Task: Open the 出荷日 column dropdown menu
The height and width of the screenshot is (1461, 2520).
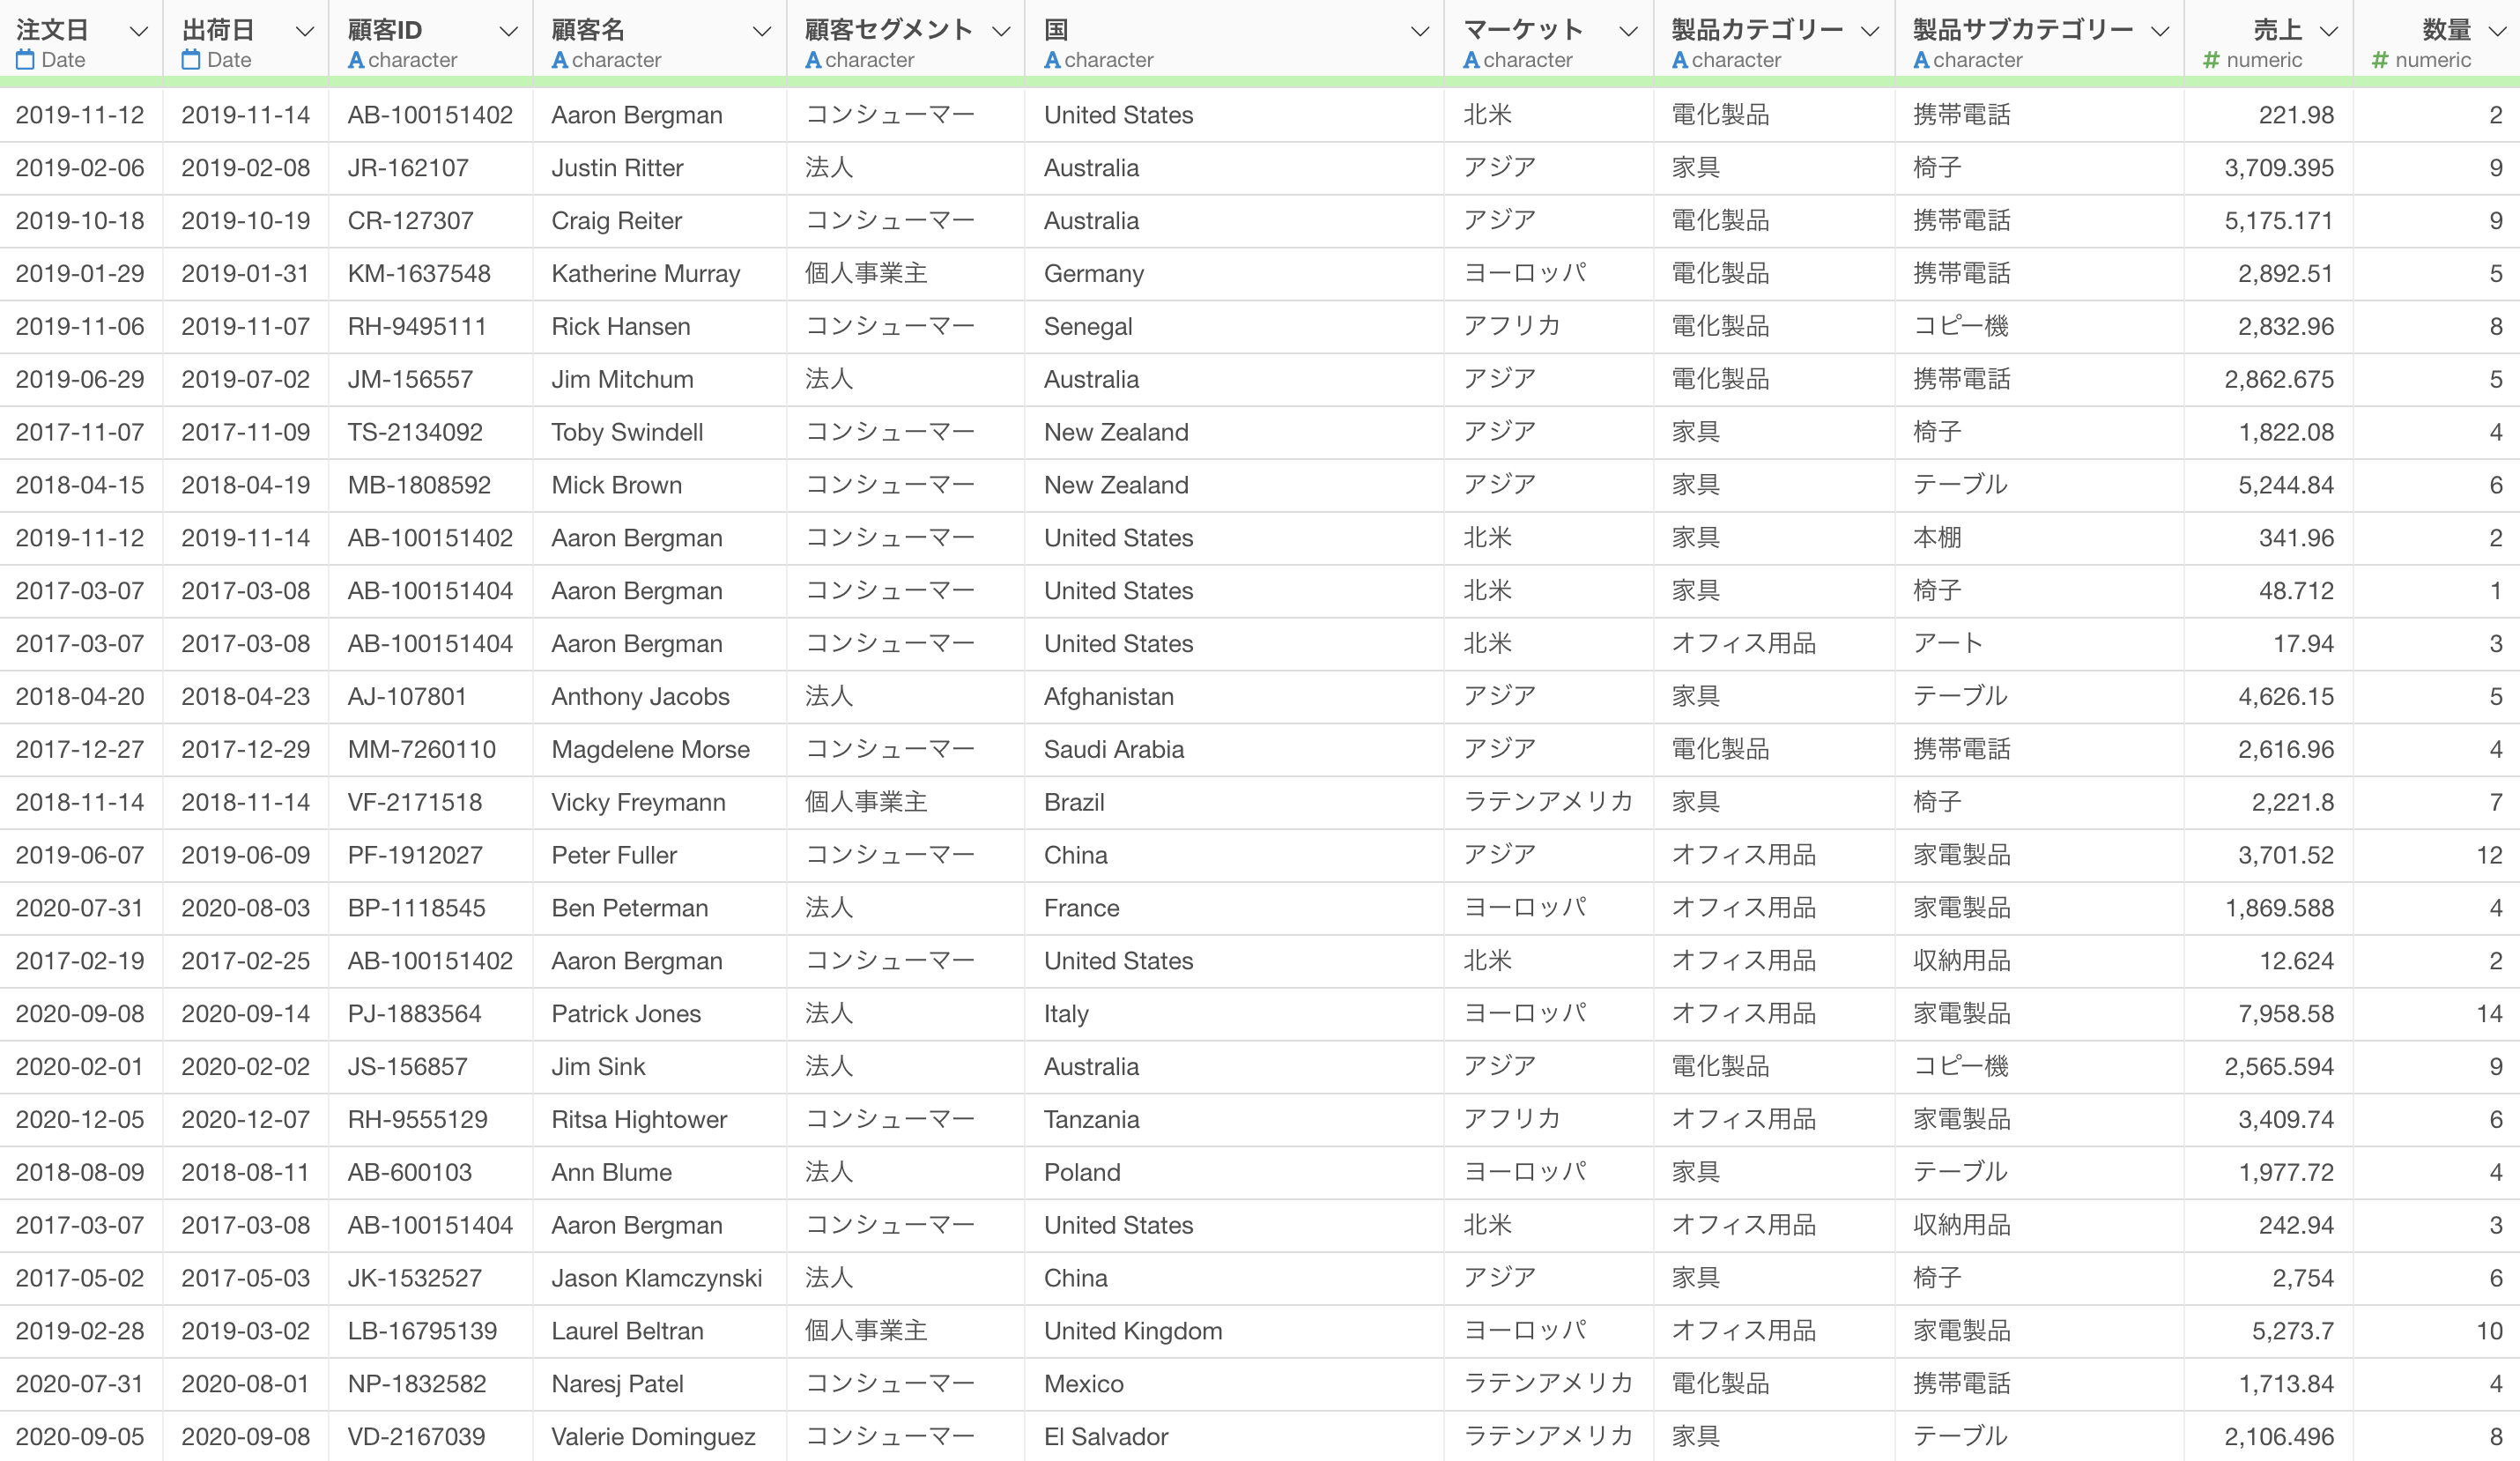Action: pos(305,32)
